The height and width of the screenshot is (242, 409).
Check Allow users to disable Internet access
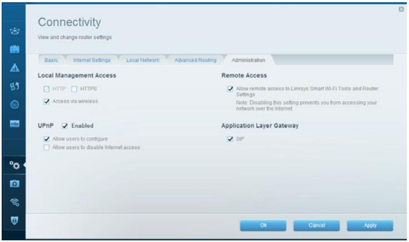[x=47, y=147]
